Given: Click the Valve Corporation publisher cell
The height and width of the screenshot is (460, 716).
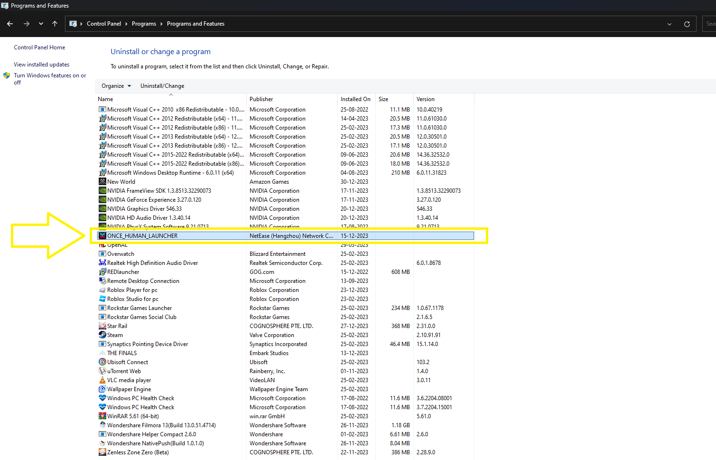Looking at the screenshot, I should (x=272, y=335).
